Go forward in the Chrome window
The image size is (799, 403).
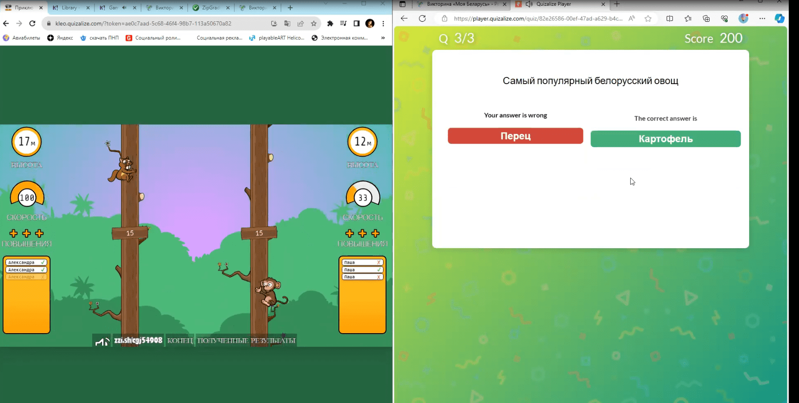pos(19,24)
